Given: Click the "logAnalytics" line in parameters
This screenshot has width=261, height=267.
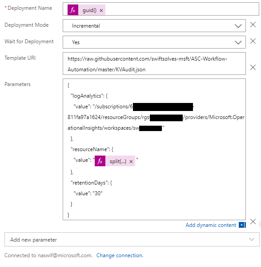Looking at the screenshot, I should coord(89,96).
